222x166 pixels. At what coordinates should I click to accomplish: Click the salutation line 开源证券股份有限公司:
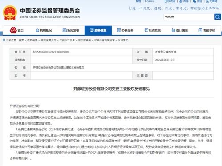point(25,106)
